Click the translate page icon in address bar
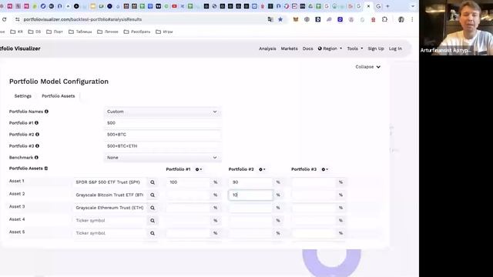Screen dimensions: 493x277 pyautogui.click(x=270, y=19)
